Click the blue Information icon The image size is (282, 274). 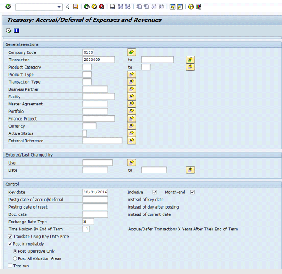(16, 31)
